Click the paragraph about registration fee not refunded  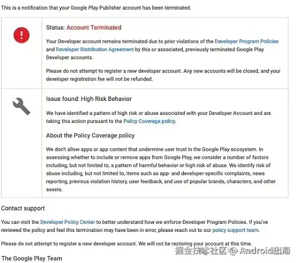163,75
